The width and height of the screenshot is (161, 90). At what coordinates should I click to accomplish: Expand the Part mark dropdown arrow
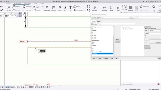point(9,11)
